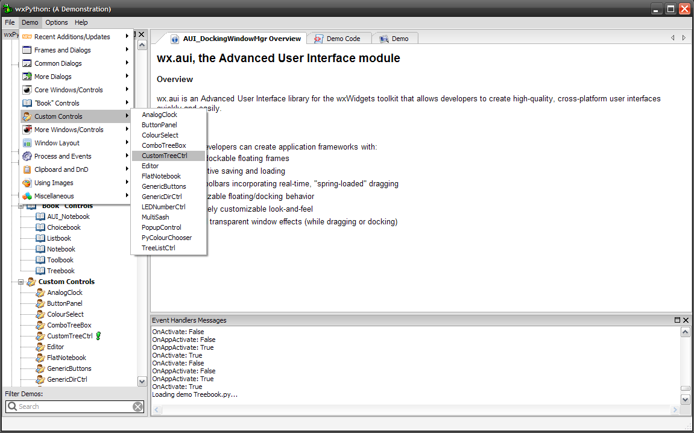Switch to the Demo tab
Screen dimensions: 694x433
click(x=399, y=39)
